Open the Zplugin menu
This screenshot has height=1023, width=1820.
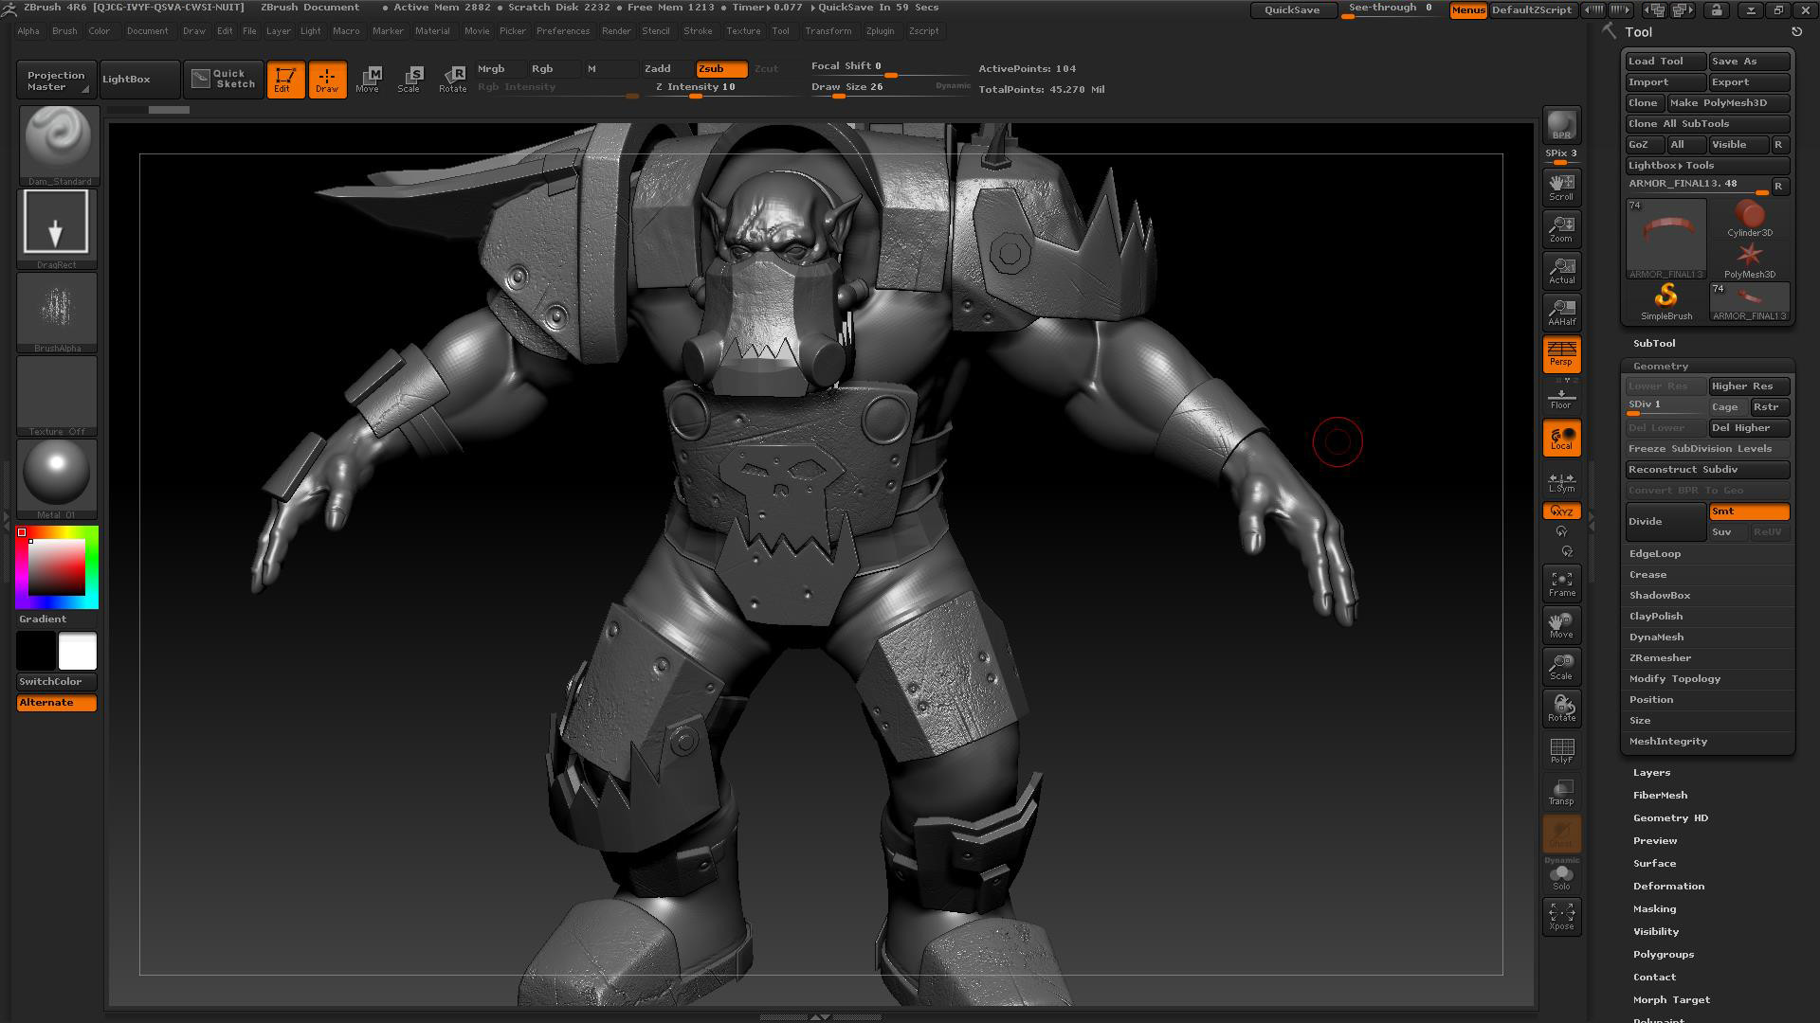880,31
